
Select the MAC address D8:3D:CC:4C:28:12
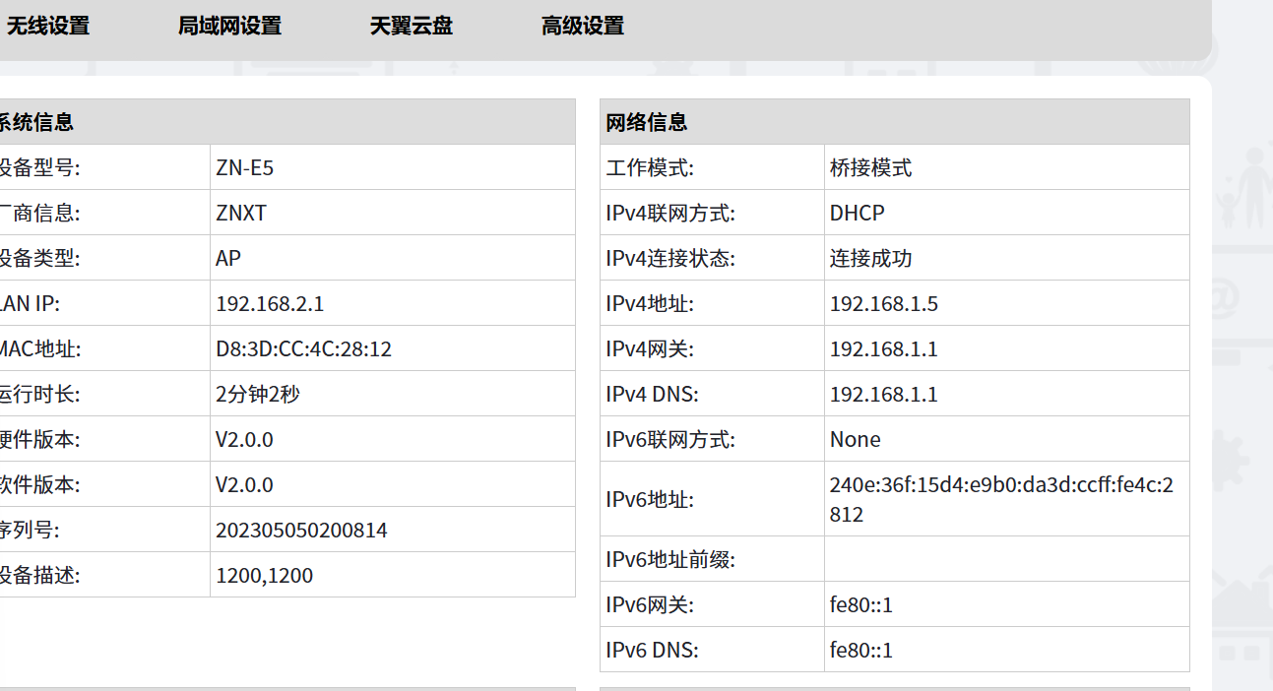[x=303, y=349]
